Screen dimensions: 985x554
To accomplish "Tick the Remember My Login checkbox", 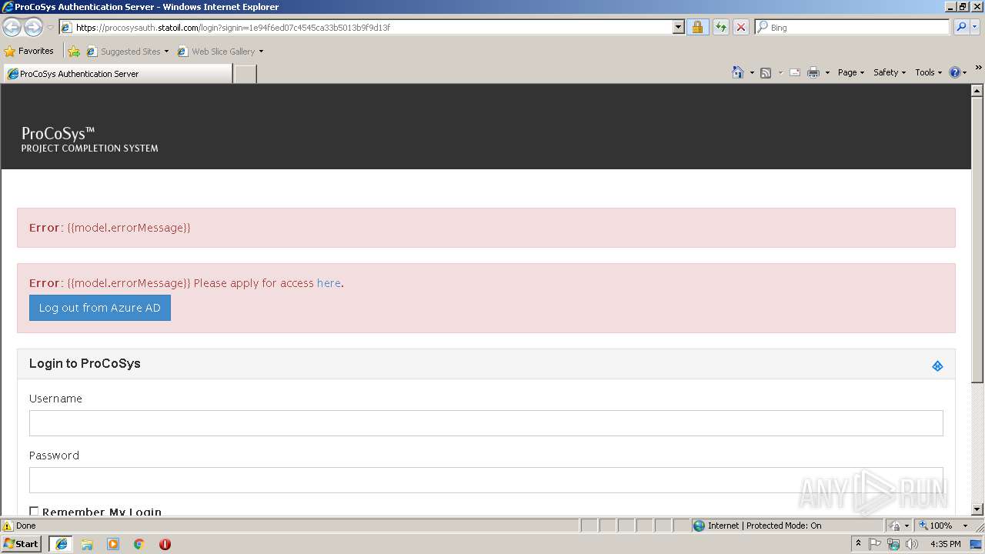I will pyautogui.click(x=34, y=512).
